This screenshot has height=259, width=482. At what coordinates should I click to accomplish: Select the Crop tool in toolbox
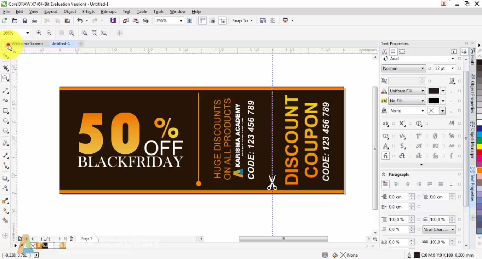6,67
